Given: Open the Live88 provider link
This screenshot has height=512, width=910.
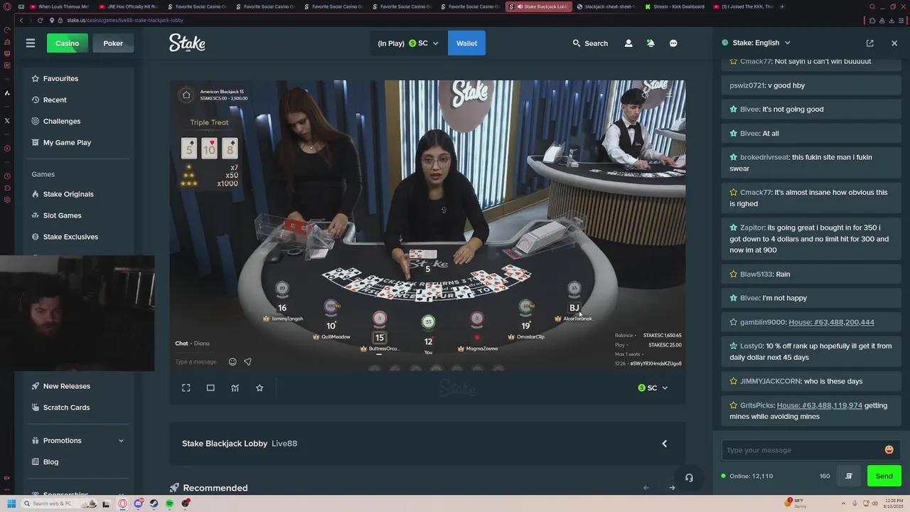Looking at the screenshot, I should click(x=284, y=444).
